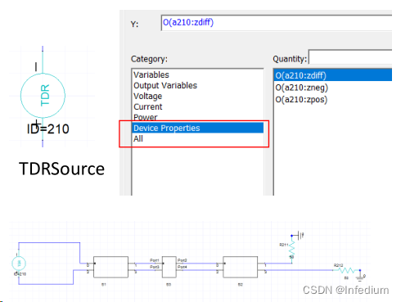Click the Port4 label in the schematic
This screenshot has width=401, height=302.
click(x=182, y=267)
